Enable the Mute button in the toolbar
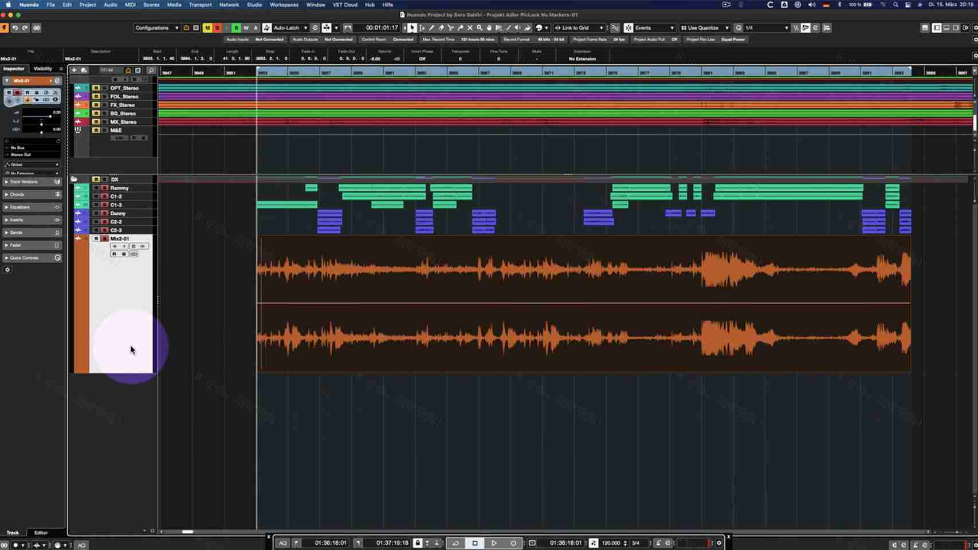978x550 pixels. [x=207, y=27]
